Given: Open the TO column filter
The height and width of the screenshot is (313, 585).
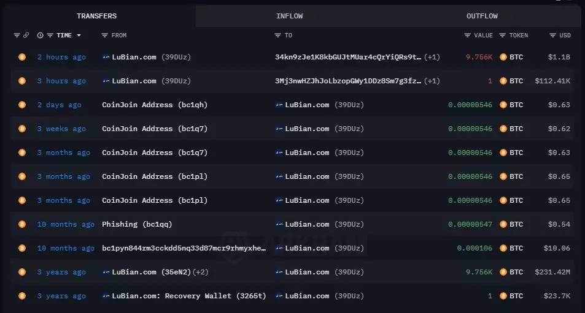Looking at the screenshot, I should (278, 36).
